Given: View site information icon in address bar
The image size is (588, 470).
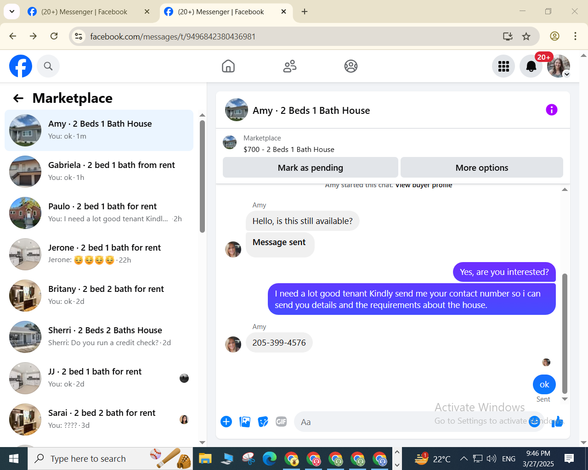Looking at the screenshot, I should coord(79,36).
